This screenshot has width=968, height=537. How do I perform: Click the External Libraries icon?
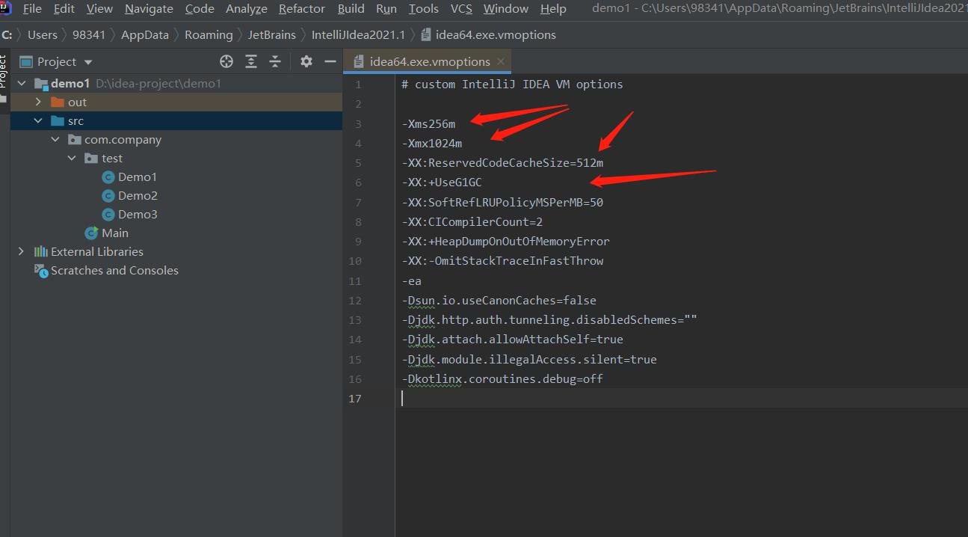pos(41,252)
